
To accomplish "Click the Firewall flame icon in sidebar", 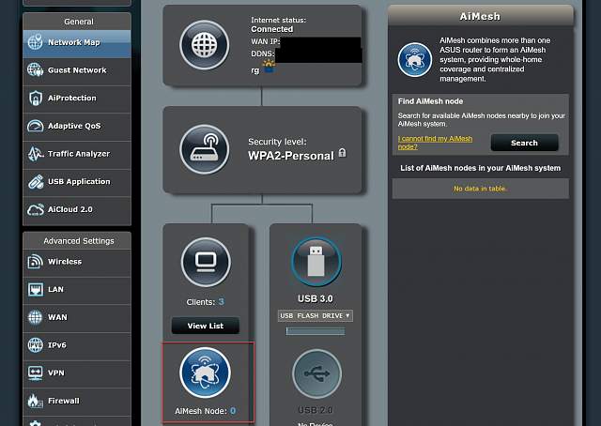I will 36,401.
